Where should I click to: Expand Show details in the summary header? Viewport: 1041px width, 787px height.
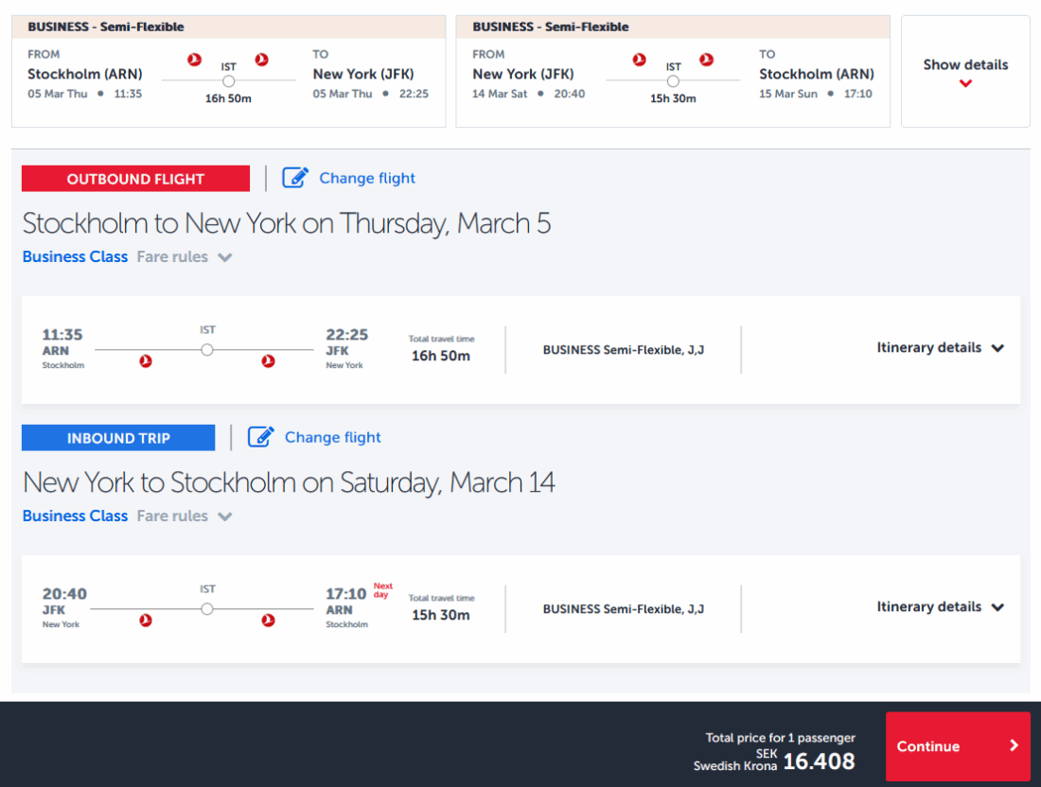(965, 72)
